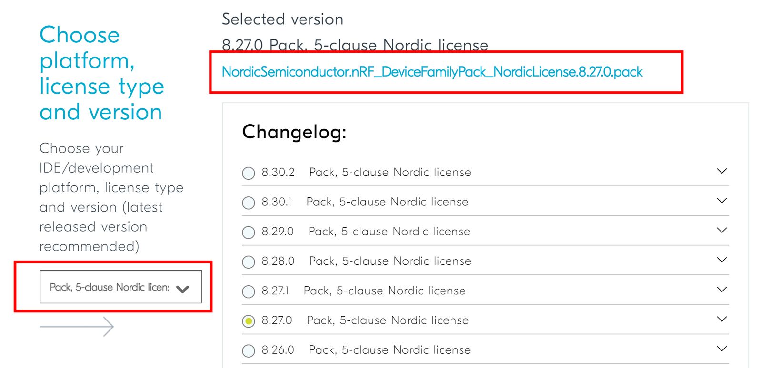
Task: Expand the 8.30.1 changelog chevron
Action: tap(722, 201)
